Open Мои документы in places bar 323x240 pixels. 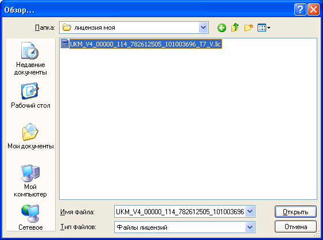[x=30, y=136]
